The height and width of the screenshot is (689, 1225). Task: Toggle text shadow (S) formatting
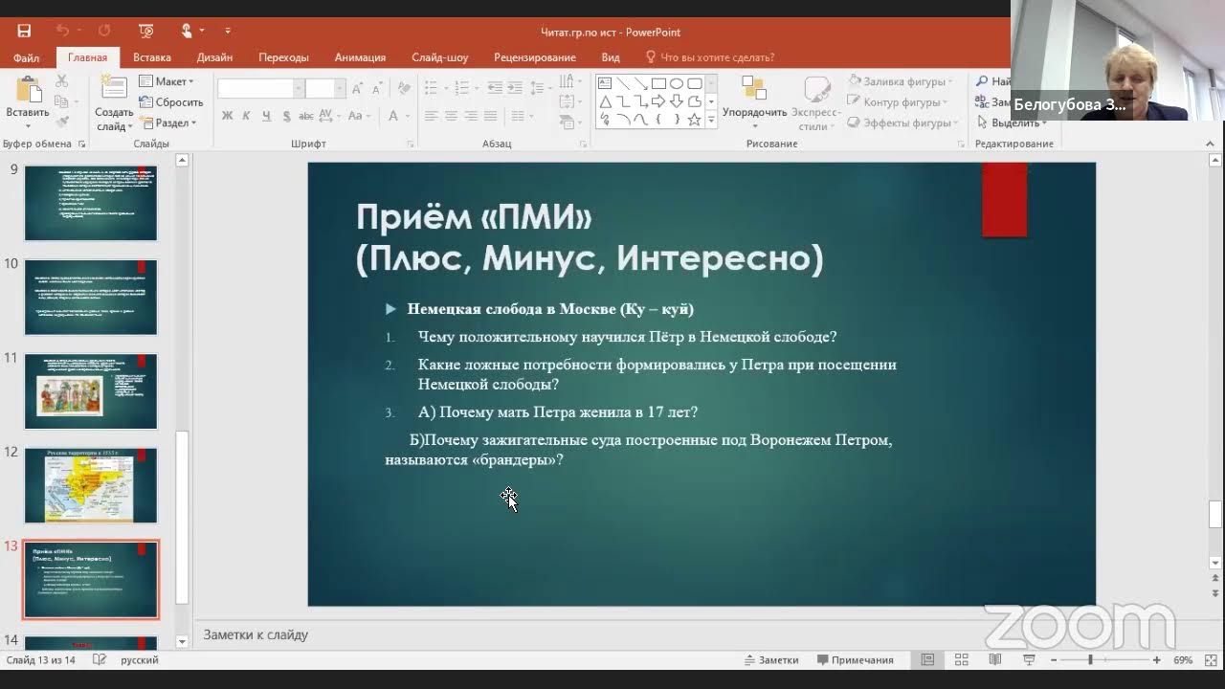(286, 116)
